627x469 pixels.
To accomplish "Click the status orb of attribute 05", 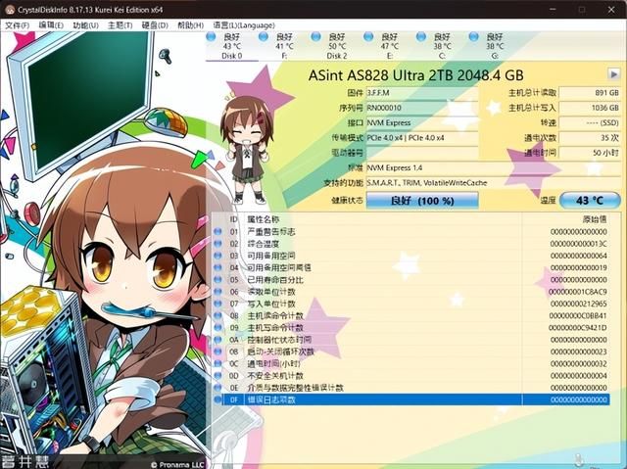I will pos(217,279).
